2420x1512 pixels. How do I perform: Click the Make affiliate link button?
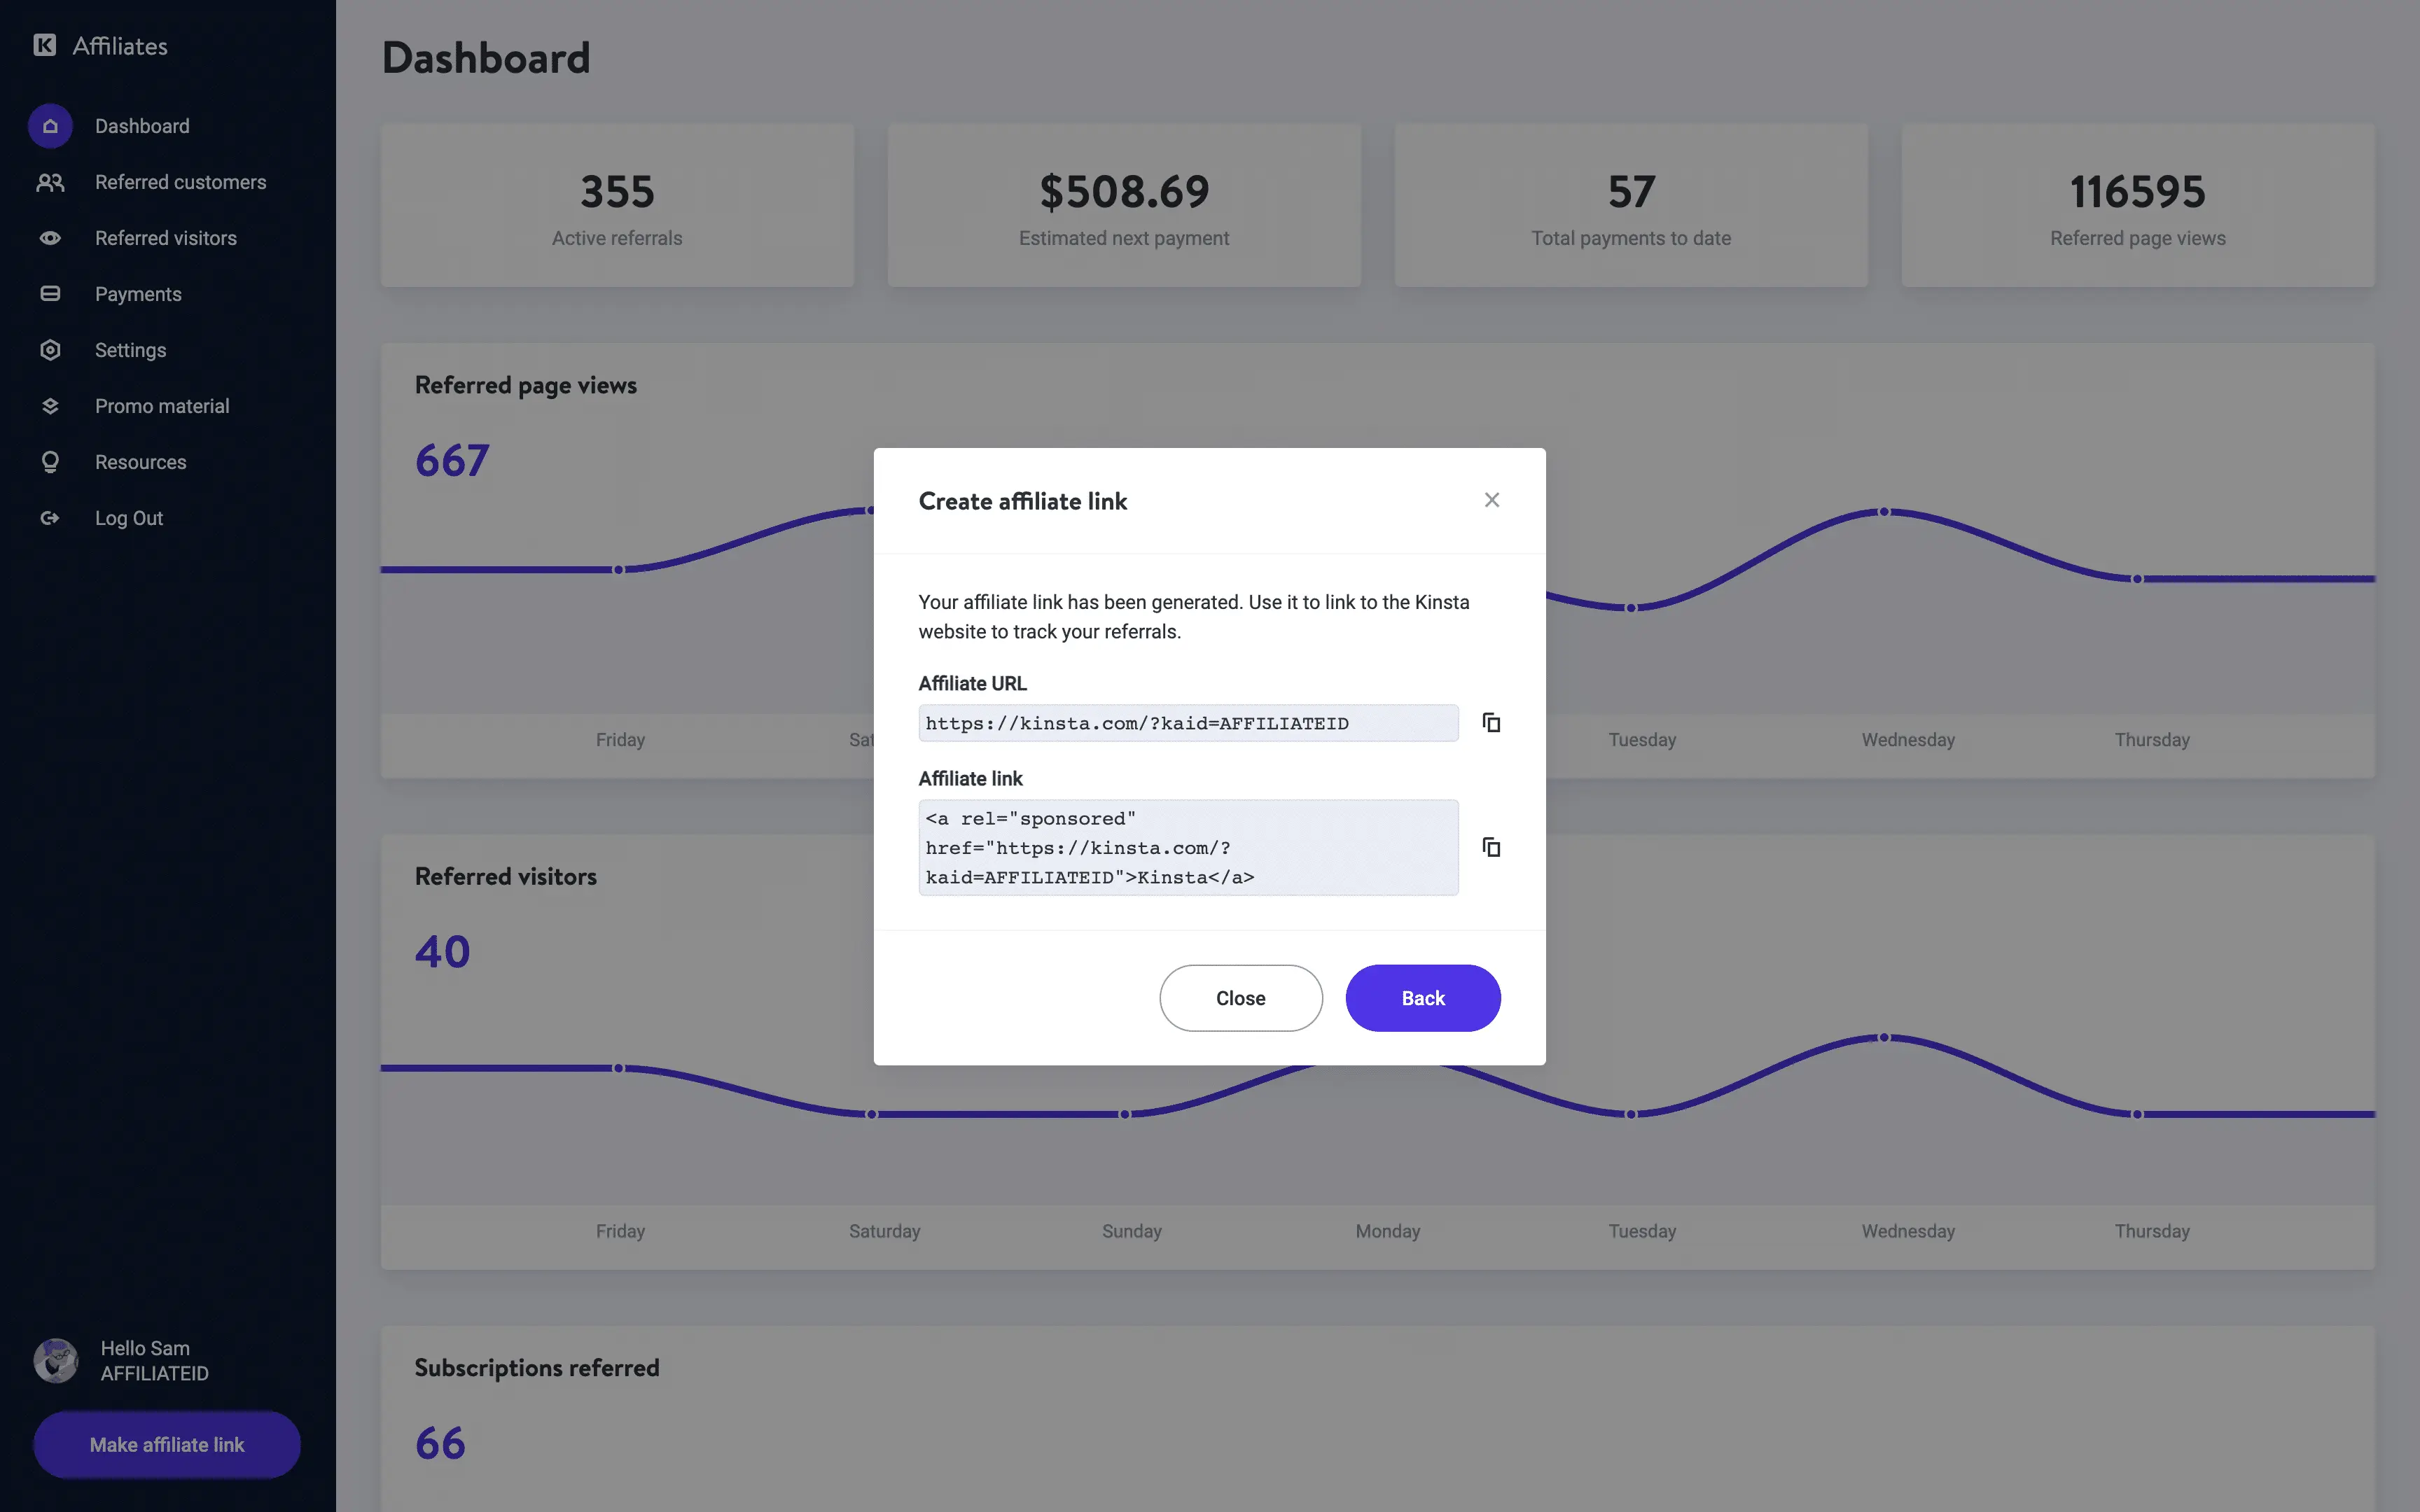coord(167,1444)
